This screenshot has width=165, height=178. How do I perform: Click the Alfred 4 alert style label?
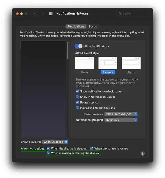87,53
